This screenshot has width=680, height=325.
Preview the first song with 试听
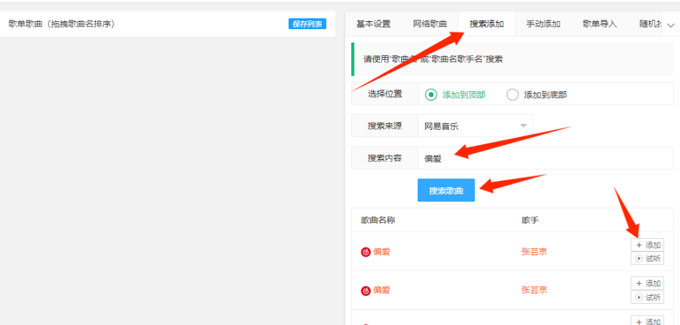pyautogui.click(x=647, y=259)
